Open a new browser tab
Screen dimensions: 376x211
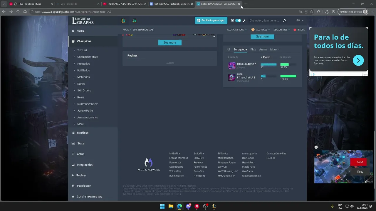click(x=246, y=4)
